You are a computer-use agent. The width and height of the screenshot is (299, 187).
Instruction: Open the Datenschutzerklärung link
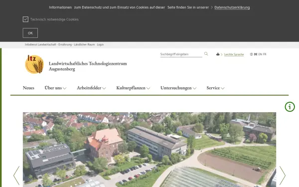tap(232, 7)
